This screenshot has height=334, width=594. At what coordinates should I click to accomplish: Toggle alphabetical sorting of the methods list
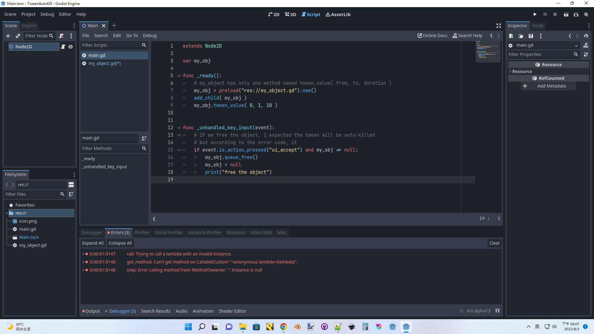144,138
